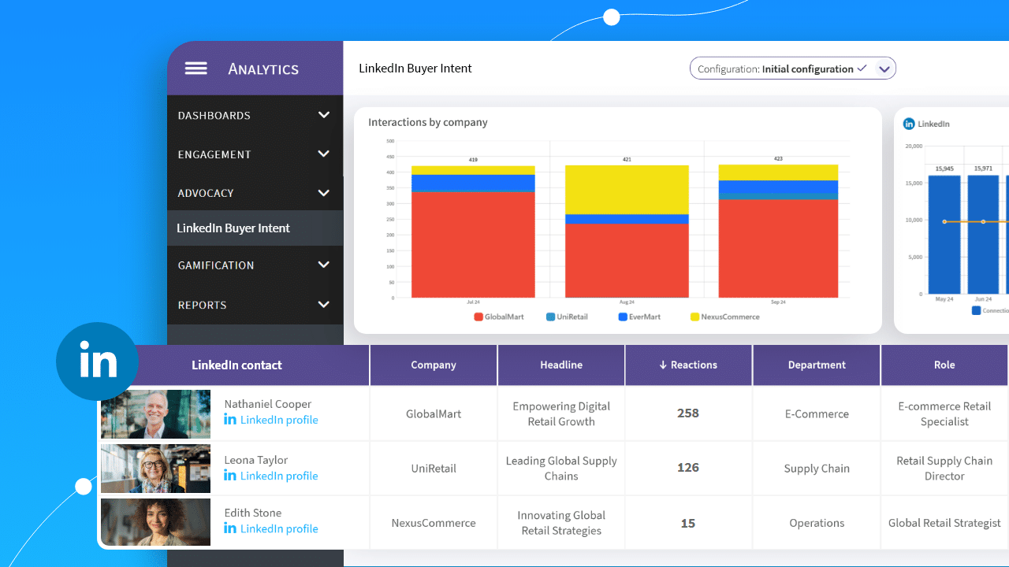1009x567 pixels.
Task: Click the Department column header
Action: 817,365
